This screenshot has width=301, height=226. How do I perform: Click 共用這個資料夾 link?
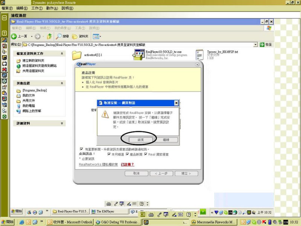pyautogui.click(x=33, y=71)
